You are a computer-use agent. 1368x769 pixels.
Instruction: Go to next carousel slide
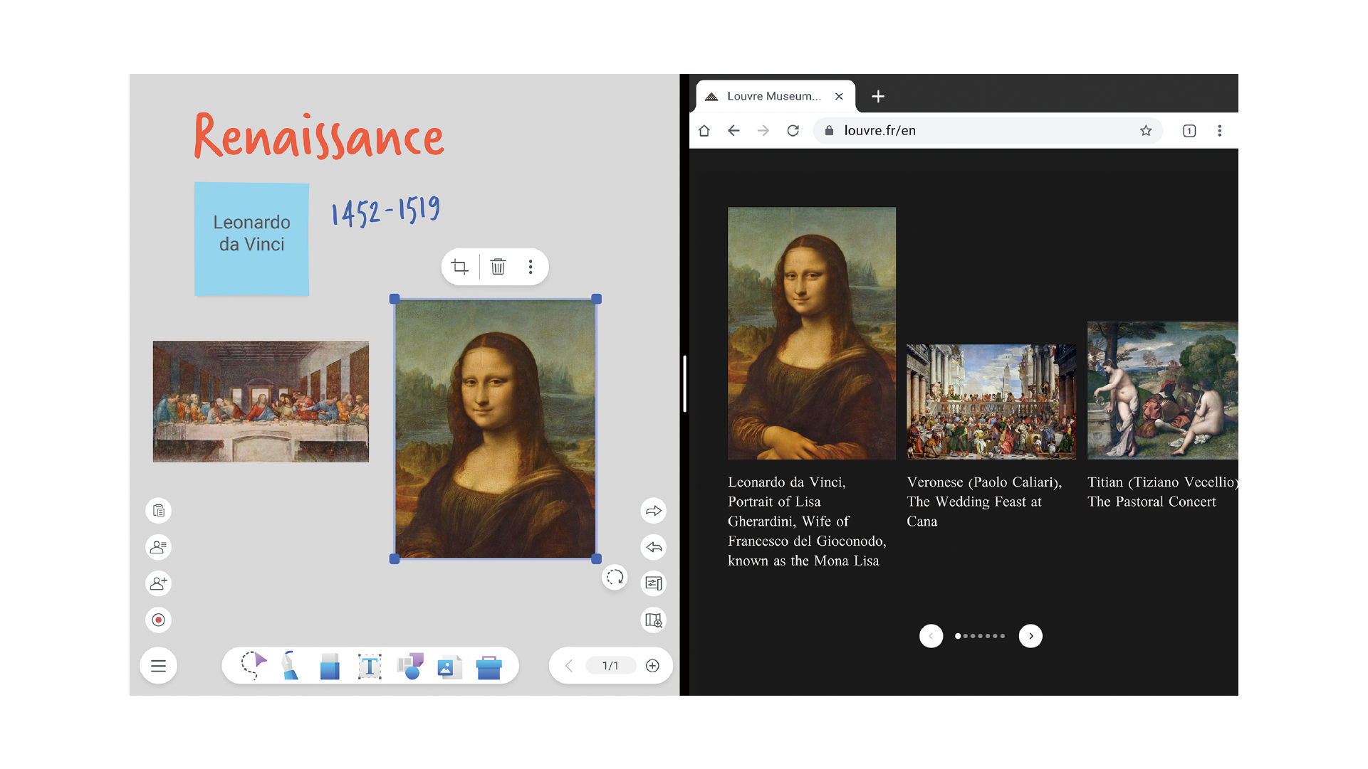(x=1030, y=636)
